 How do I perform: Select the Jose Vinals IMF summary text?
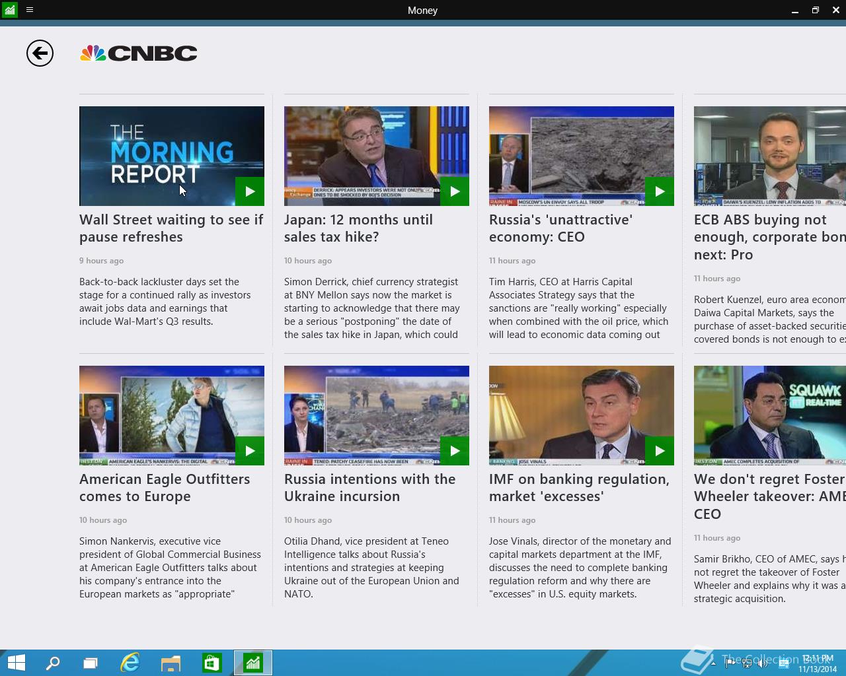tap(580, 568)
